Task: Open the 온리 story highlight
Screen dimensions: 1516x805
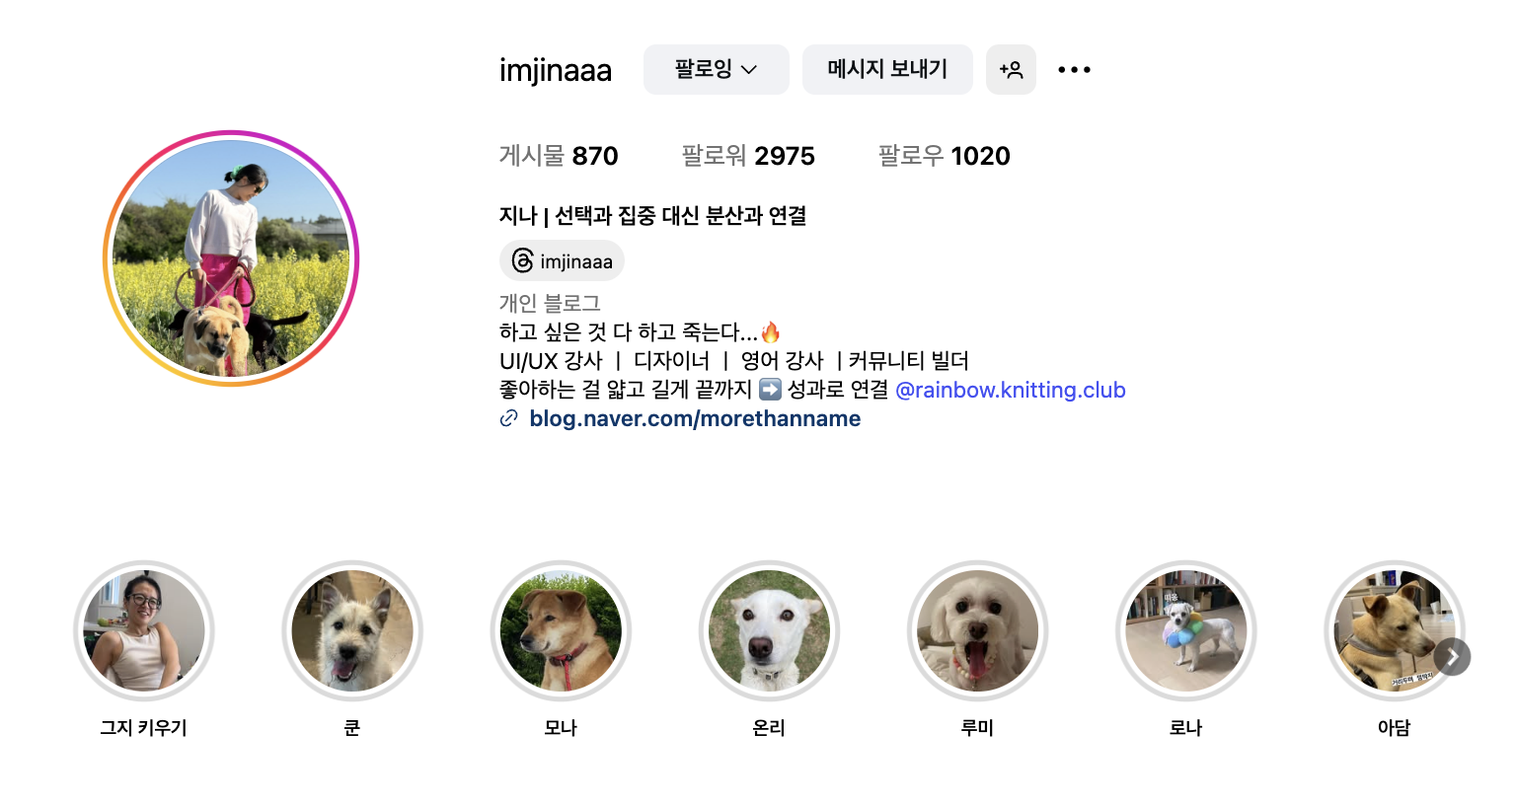Action: [x=769, y=631]
